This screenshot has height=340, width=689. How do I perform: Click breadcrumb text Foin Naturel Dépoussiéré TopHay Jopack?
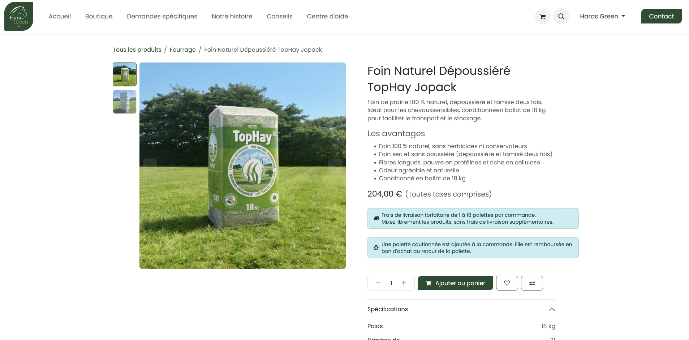click(x=263, y=50)
